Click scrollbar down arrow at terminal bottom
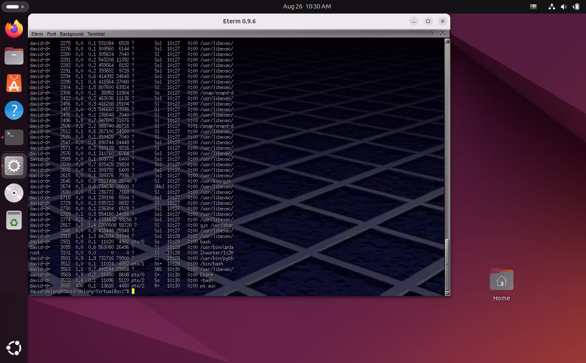This screenshot has width=586, height=363. coord(447,293)
